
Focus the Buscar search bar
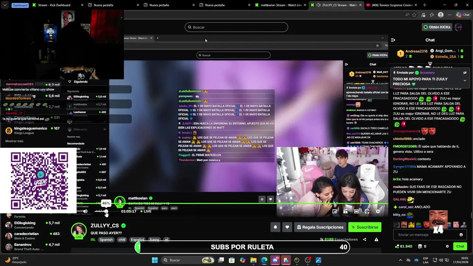pyautogui.click(x=236, y=27)
